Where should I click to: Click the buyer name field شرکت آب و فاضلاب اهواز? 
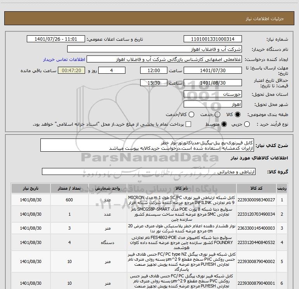155,49
